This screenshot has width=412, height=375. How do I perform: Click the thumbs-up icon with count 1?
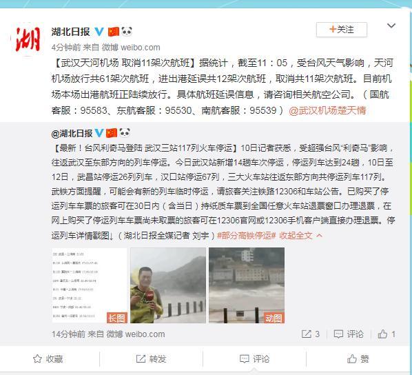[x=382, y=334]
